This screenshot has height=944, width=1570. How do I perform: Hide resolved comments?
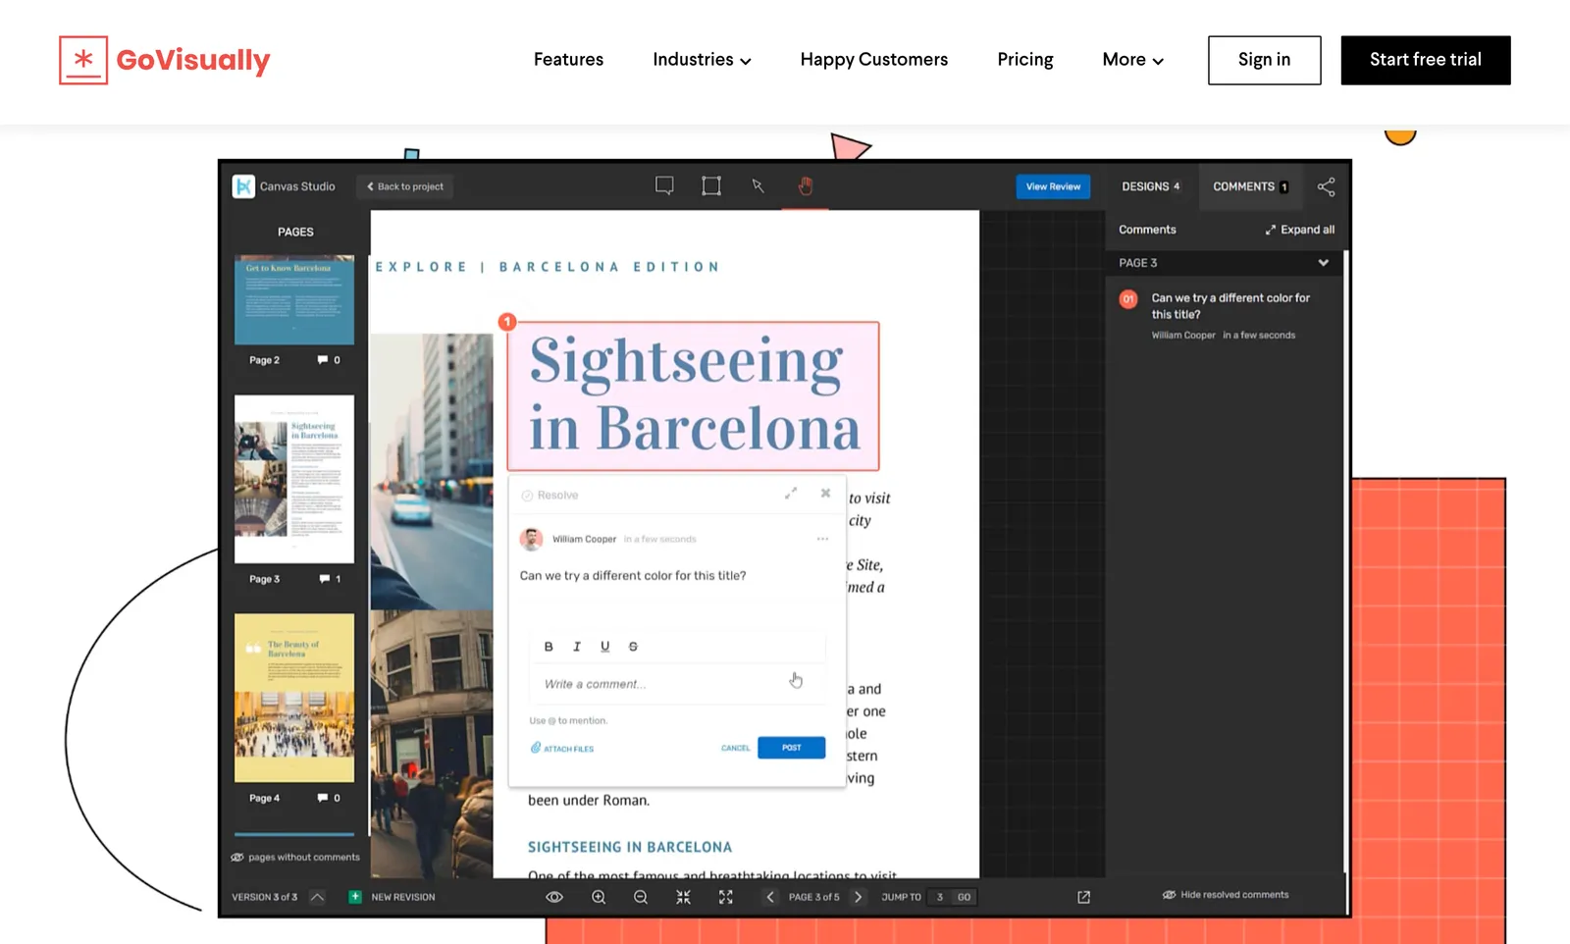point(1226,894)
